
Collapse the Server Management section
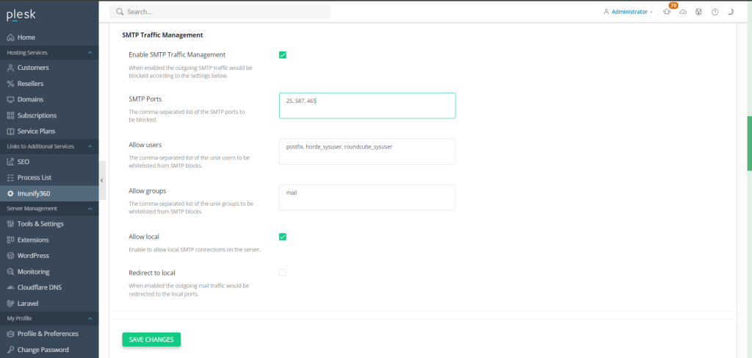[90, 209]
